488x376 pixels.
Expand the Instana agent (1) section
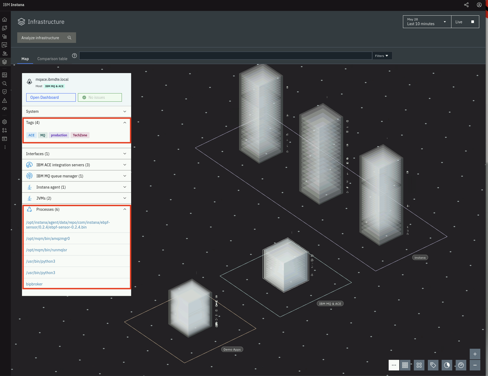(x=77, y=187)
